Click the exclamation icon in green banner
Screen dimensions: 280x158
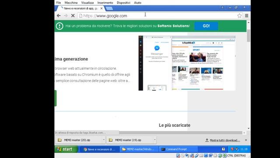click(59, 26)
